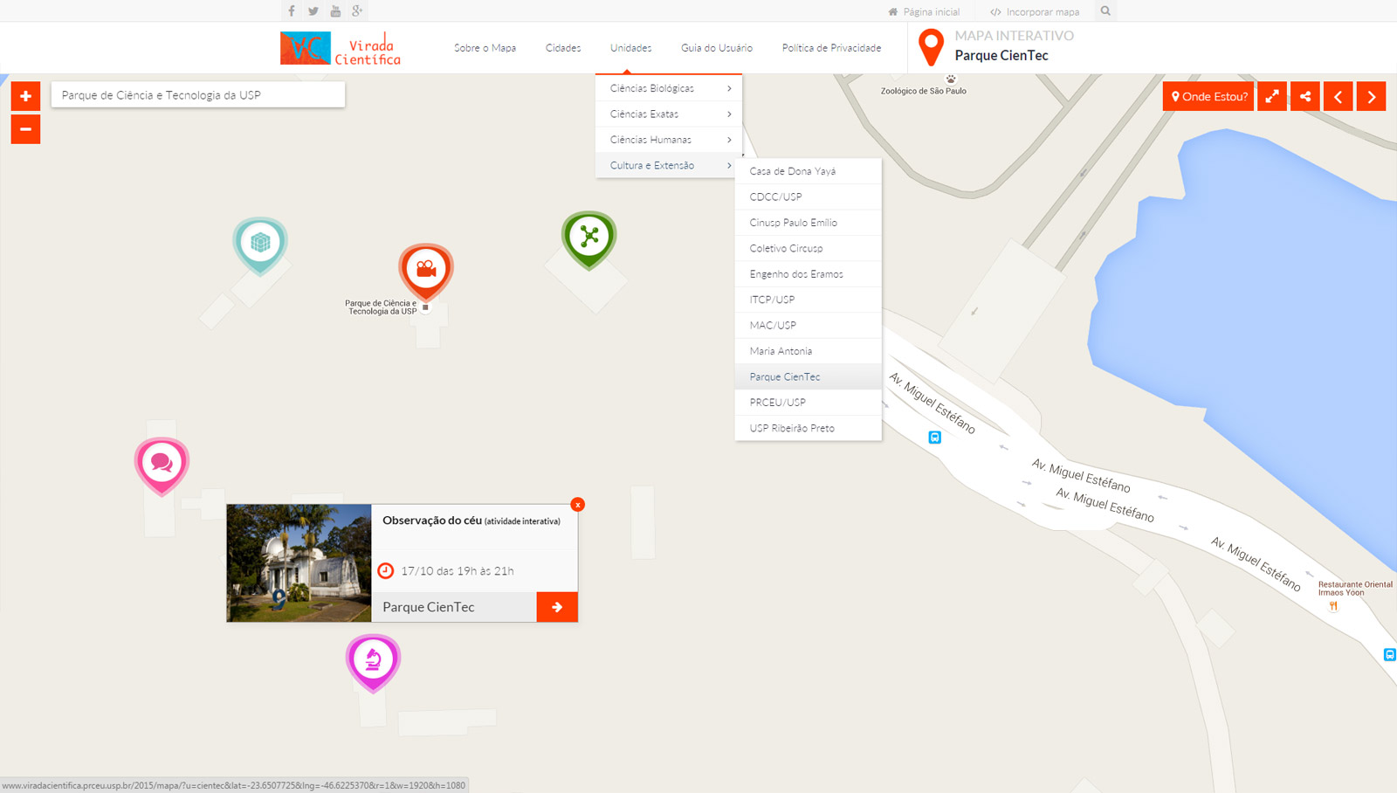Viewport: 1397px width, 793px height.
Task: Click Parque CienTec label in popup
Action: click(x=429, y=607)
